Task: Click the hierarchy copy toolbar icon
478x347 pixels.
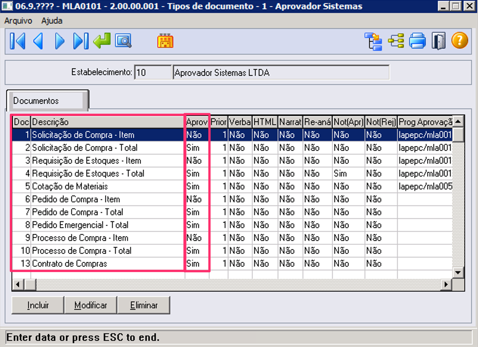Action: (373, 41)
